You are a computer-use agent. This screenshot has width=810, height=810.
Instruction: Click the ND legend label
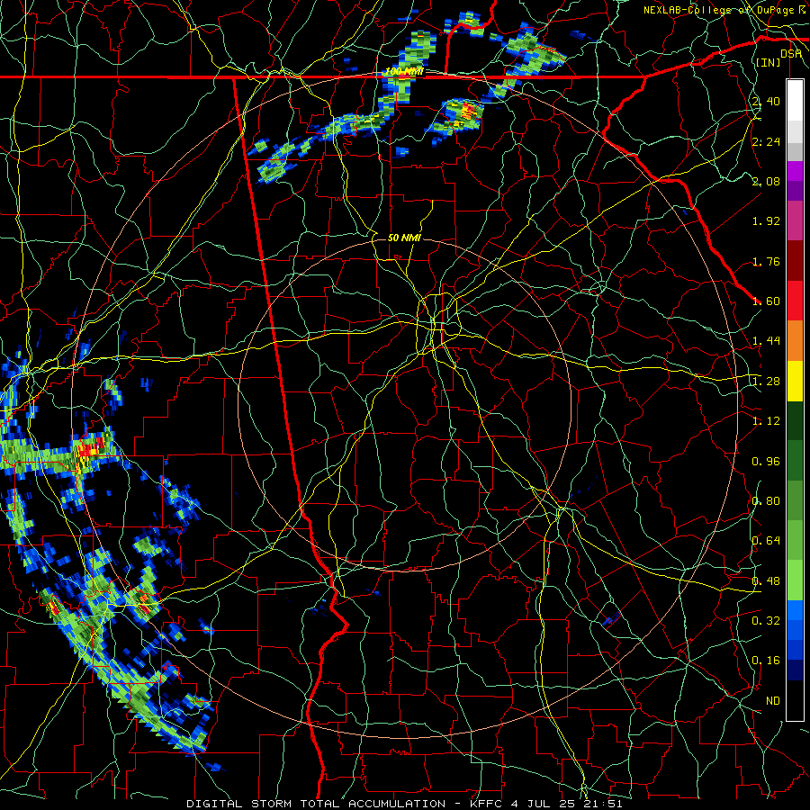(x=773, y=701)
